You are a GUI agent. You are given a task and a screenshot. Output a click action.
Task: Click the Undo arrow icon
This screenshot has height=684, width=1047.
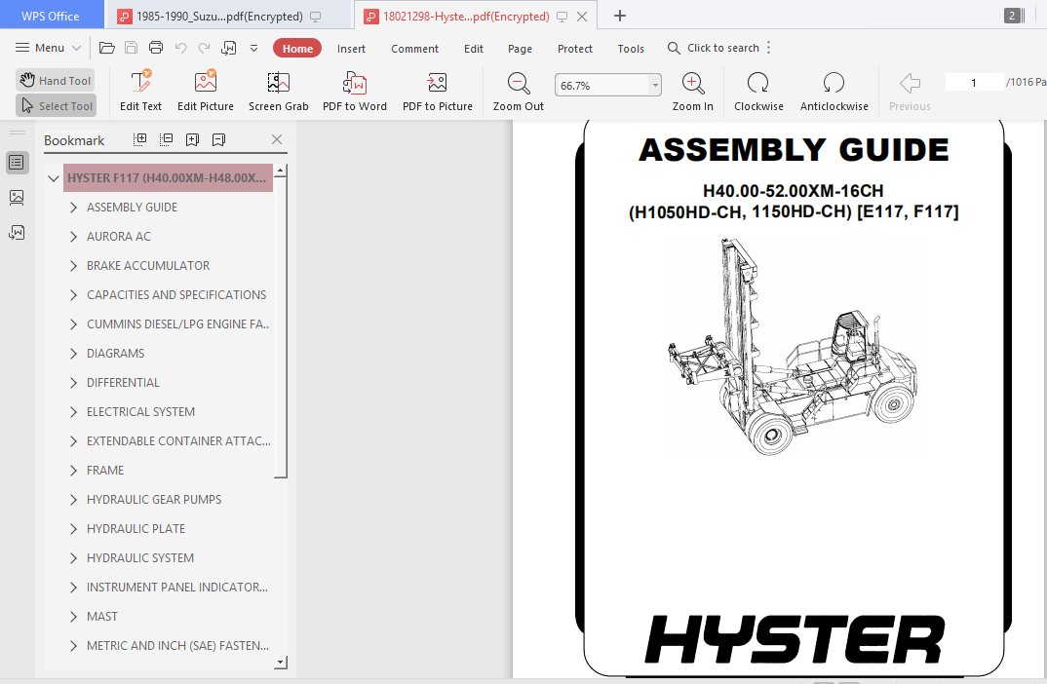tap(180, 48)
